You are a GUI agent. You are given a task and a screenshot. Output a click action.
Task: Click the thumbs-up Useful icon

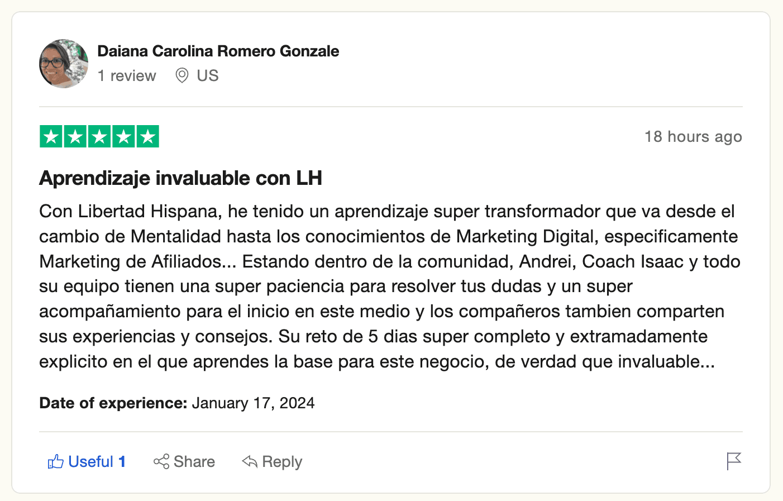coord(55,461)
